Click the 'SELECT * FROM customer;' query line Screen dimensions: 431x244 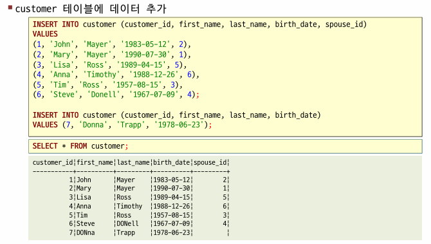coord(80,146)
